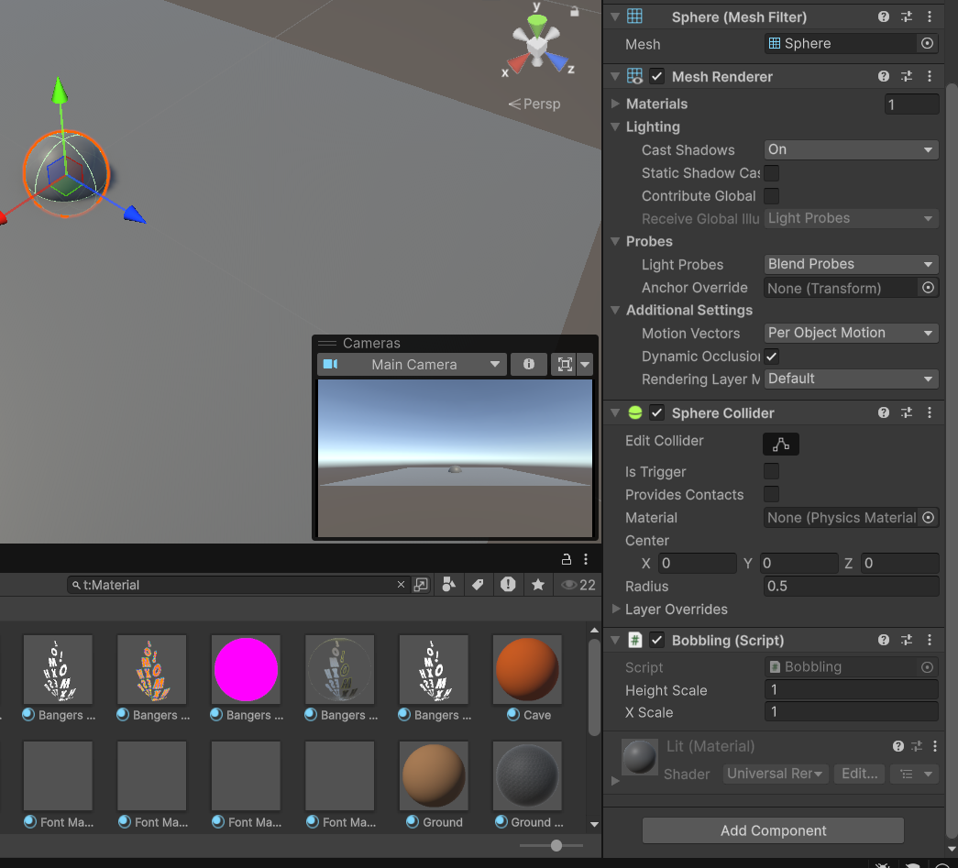Toggle the Bobbling script enabled checkbox
This screenshot has height=868, width=958.
657,641
